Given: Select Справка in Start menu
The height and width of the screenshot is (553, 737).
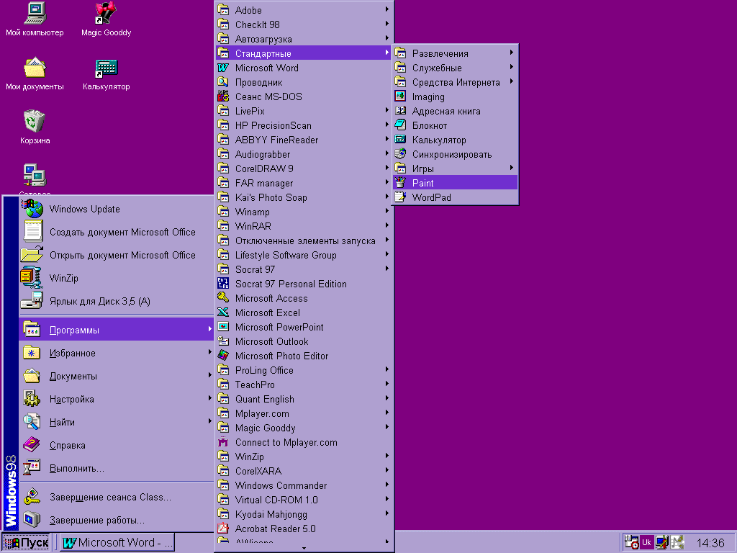Looking at the screenshot, I should click(x=117, y=445).
